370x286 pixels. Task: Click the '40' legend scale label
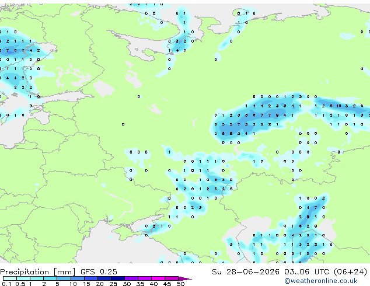click(153, 284)
